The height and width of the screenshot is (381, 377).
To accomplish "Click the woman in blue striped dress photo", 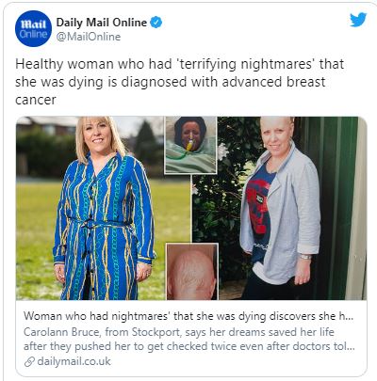I will pyautogui.click(x=90, y=208).
